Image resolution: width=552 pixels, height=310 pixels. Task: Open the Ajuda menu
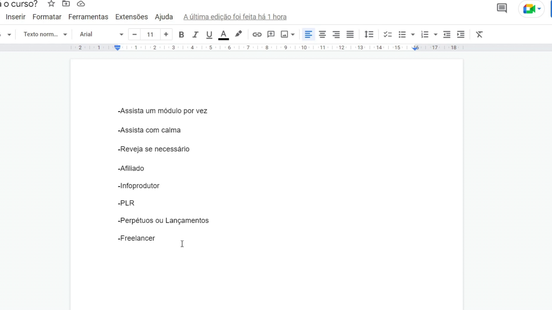point(164,17)
